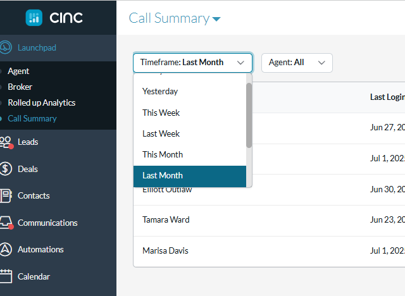The height and width of the screenshot is (296, 405).
Task: Choose This Week from the timeframe list
Action: click(x=190, y=113)
